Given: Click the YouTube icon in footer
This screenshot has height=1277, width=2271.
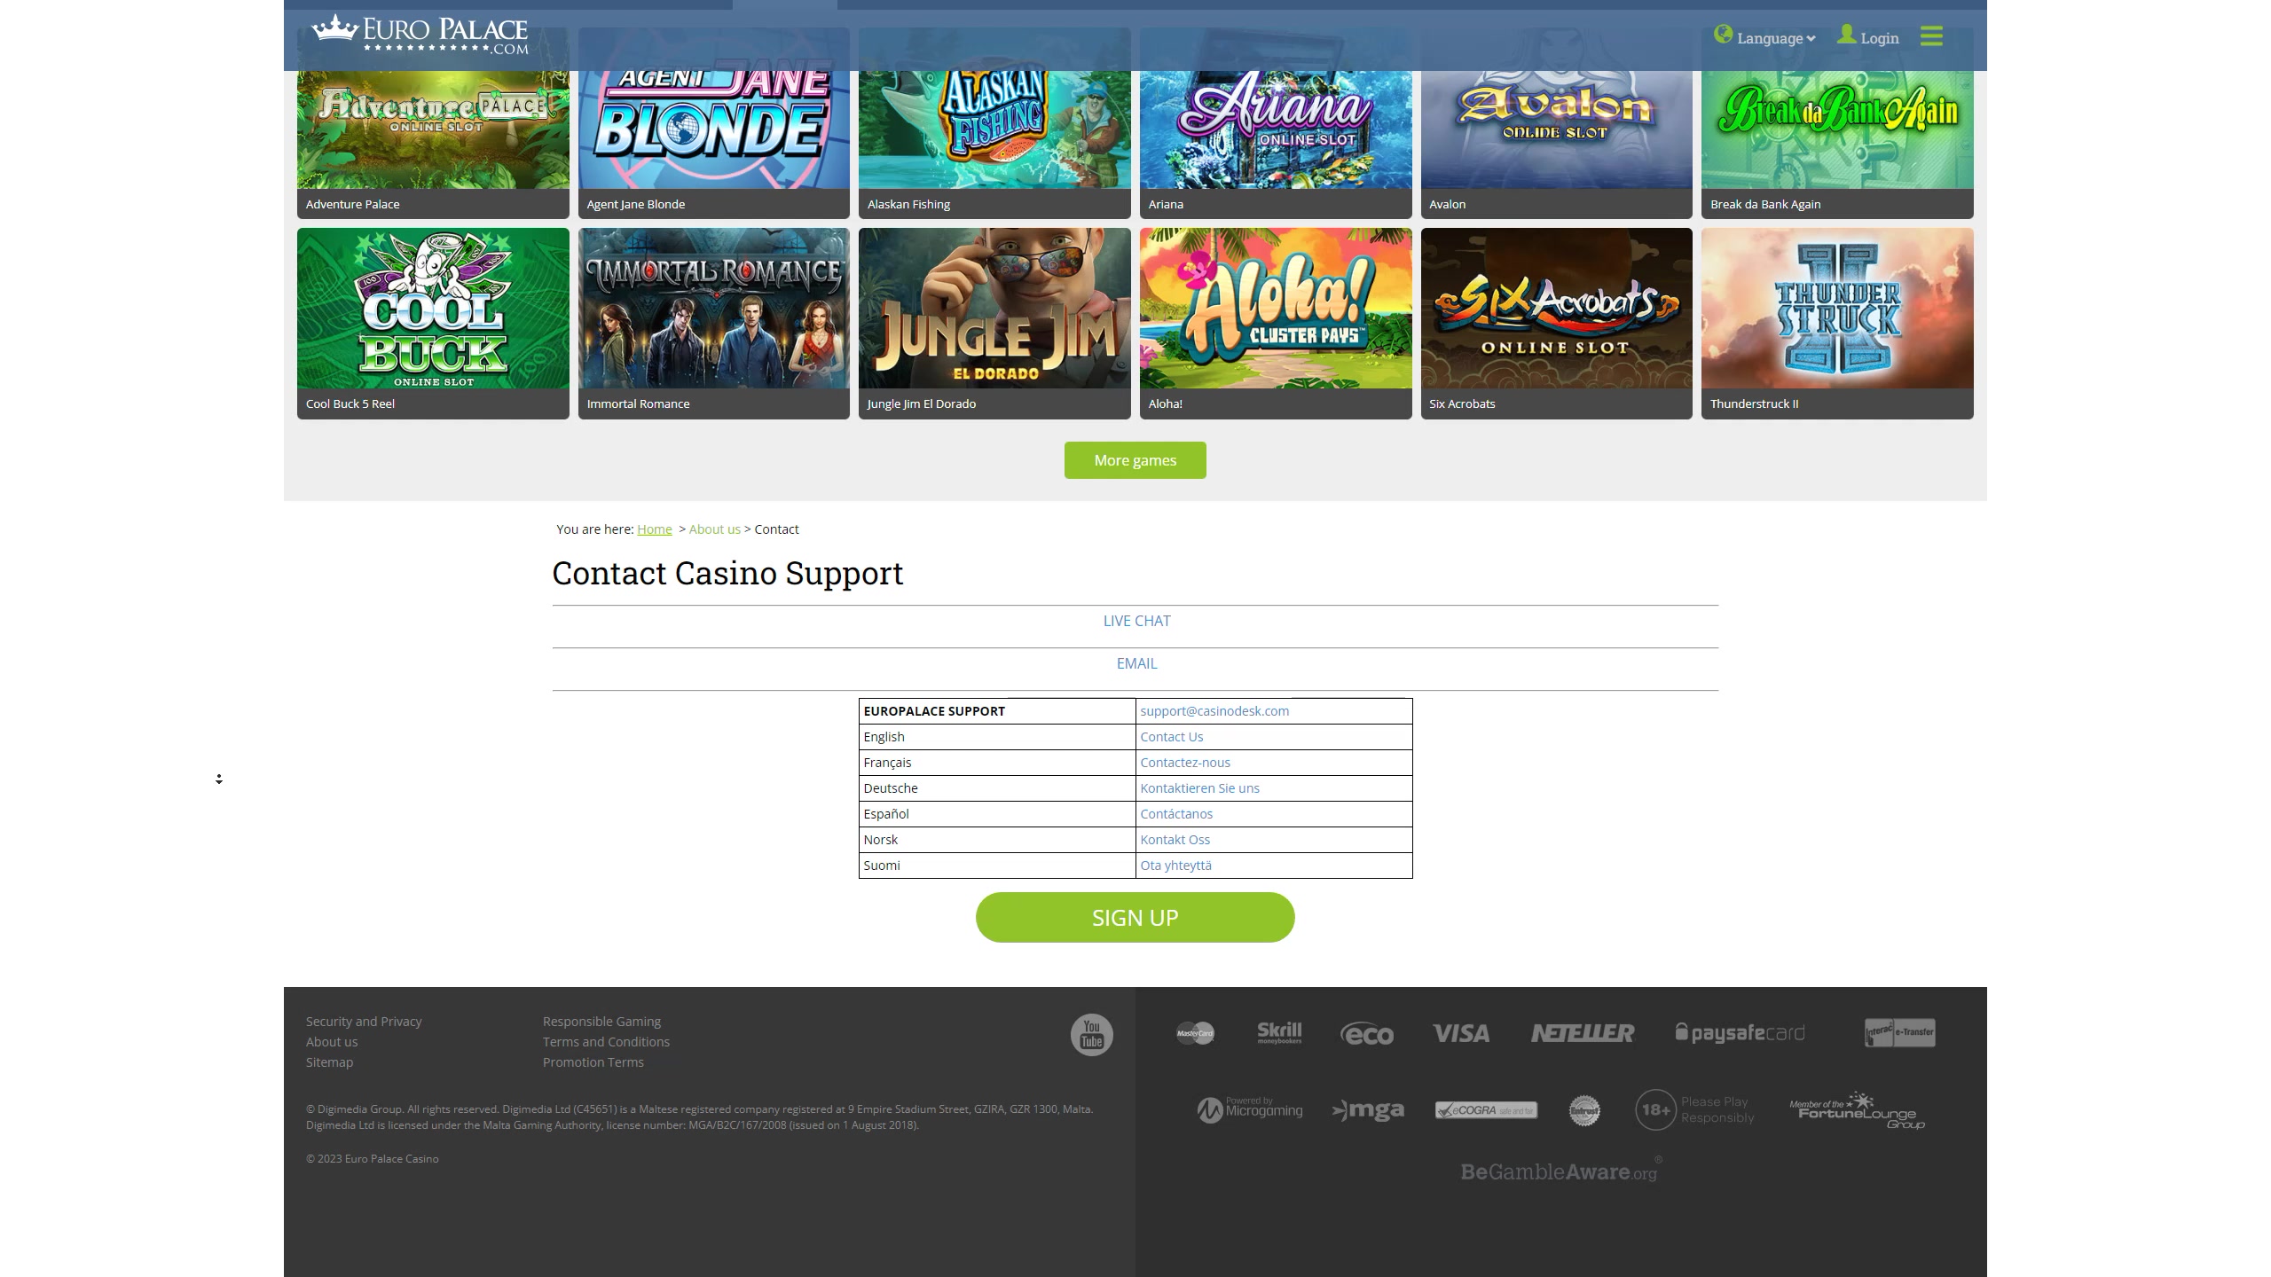Looking at the screenshot, I should click(1091, 1034).
